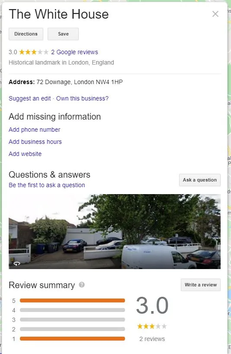Click the 1-star rating bar
Screen dimensions: 231x354
[72, 338]
